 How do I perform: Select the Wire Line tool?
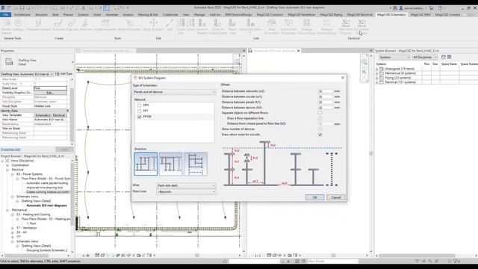pos(86,25)
